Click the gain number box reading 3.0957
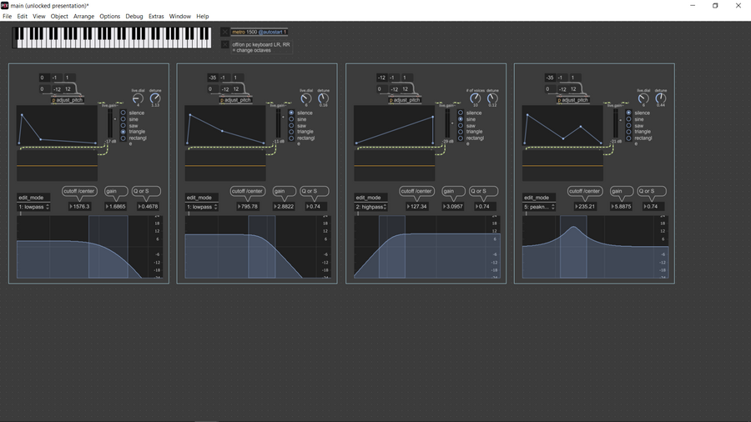 click(x=454, y=207)
